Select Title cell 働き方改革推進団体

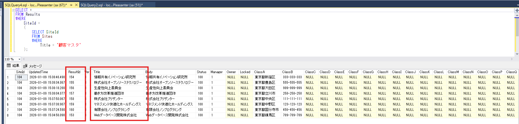118,93
